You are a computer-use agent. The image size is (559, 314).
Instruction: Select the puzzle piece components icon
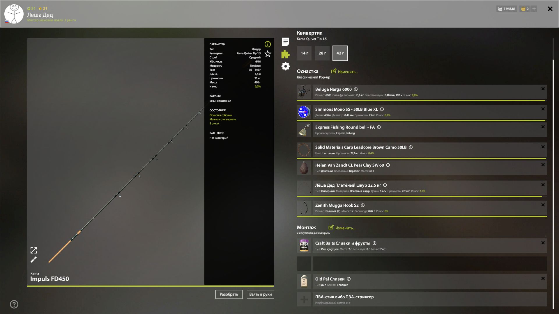(286, 54)
